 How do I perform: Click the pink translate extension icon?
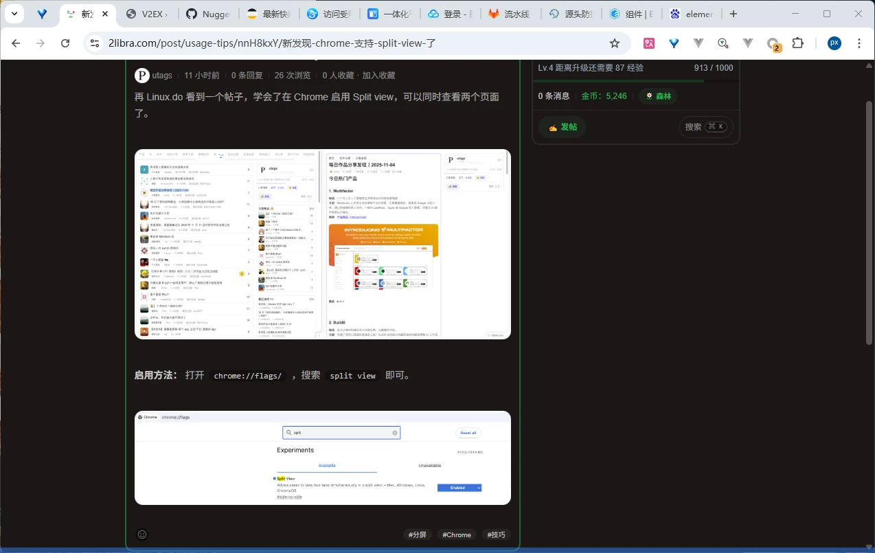[x=649, y=43]
